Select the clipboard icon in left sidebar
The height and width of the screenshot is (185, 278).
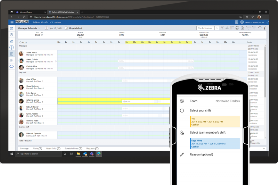point(11,54)
